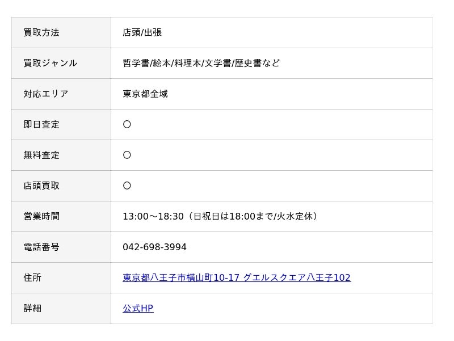Open the 東京都八王子市横山町10-17 address link
Viewport: 454px width, 341px height.
tap(237, 277)
